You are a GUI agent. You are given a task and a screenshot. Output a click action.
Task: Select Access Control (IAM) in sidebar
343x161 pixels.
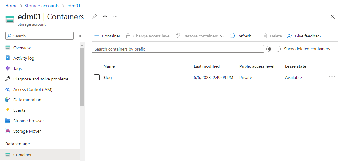click(x=33, y=89)
